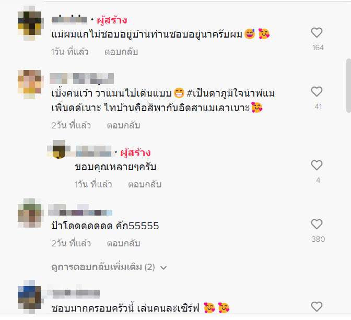Viewport: 351px width, 320px height.
Task: Open avatar of the ป้าโดดดดดดด commenter
Action: [x=30, y=213]
